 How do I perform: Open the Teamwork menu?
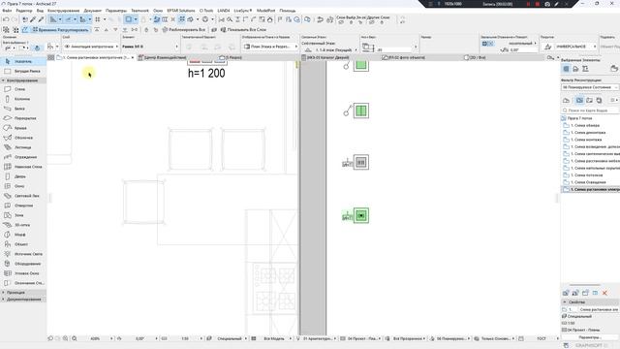(139, 11)
